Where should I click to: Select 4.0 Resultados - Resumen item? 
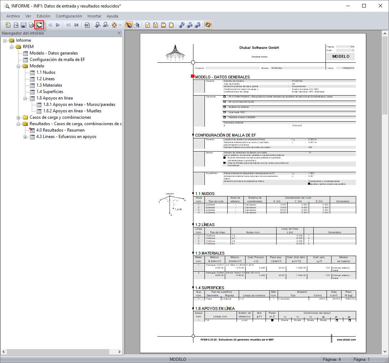click(x=60, y=130)
